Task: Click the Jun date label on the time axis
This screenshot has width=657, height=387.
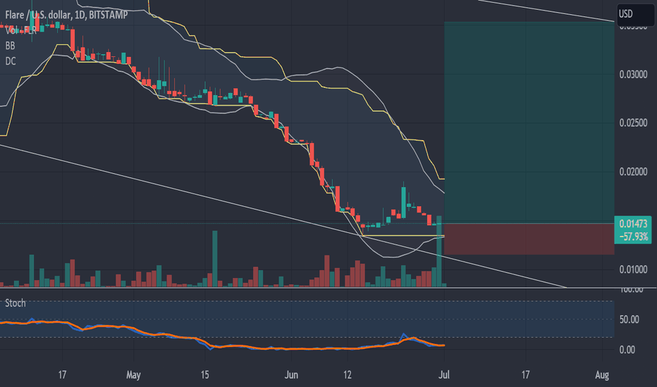Action: coord(291,375)
